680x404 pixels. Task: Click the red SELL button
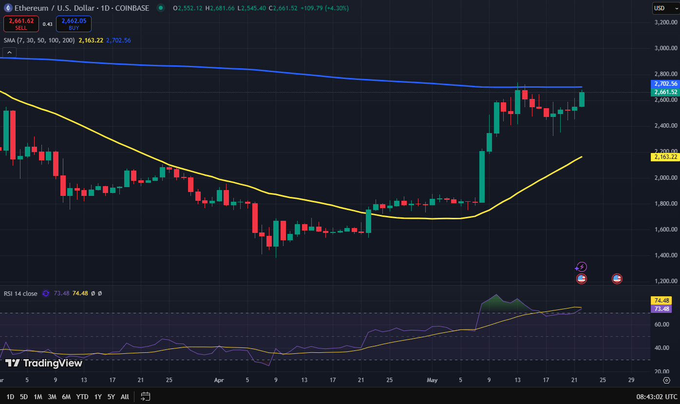click(x=21, y=23)
